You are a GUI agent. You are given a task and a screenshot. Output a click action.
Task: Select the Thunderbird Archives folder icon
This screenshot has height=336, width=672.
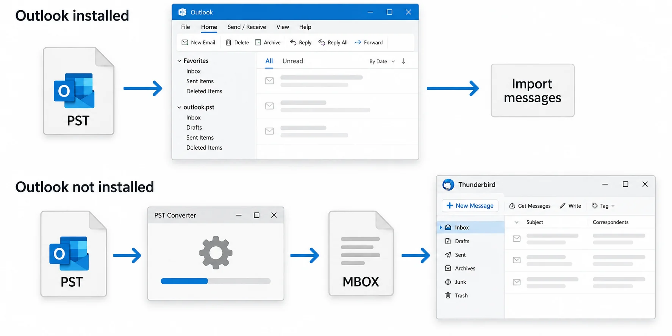[448, 268]
